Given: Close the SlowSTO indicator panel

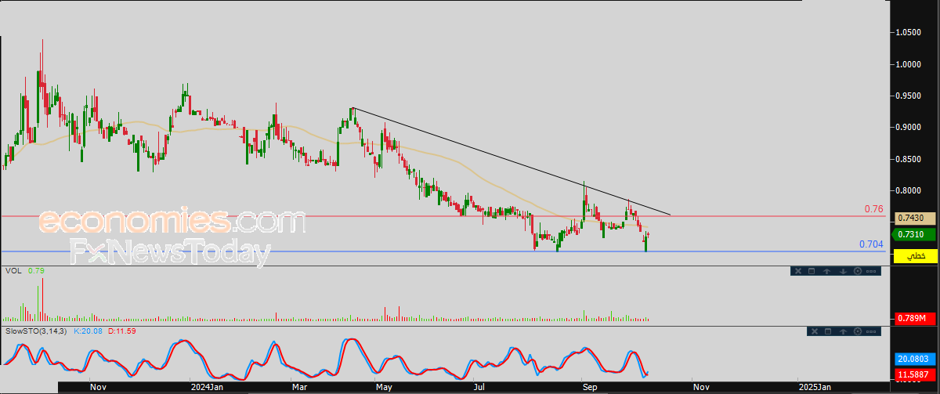Looking at the screenshot, I should tap(815, 331).
